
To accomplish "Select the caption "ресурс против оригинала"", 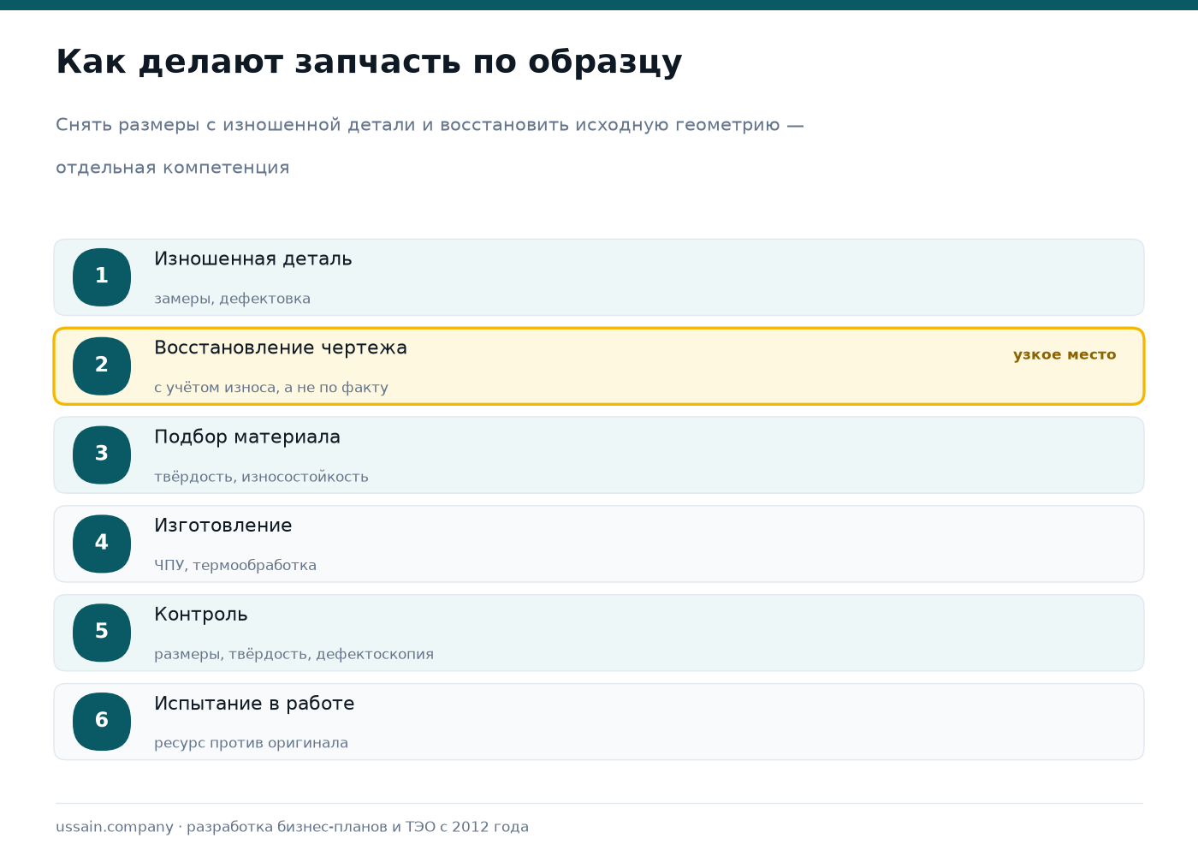I will point(252,743).
